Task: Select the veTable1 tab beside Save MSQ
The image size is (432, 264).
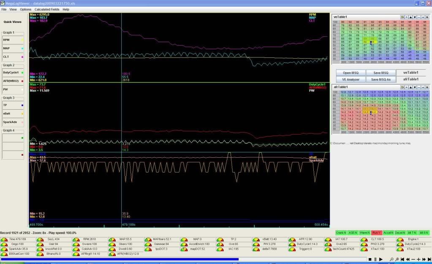Action: tap(410, 73)
